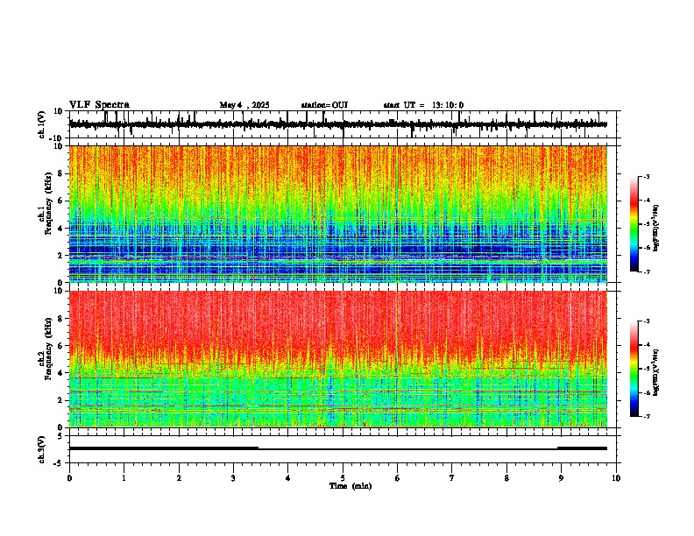Click inside the ch.1 frequency spectrogram
The height and width of the screenshot is (536, 694).
coord(338,214)
